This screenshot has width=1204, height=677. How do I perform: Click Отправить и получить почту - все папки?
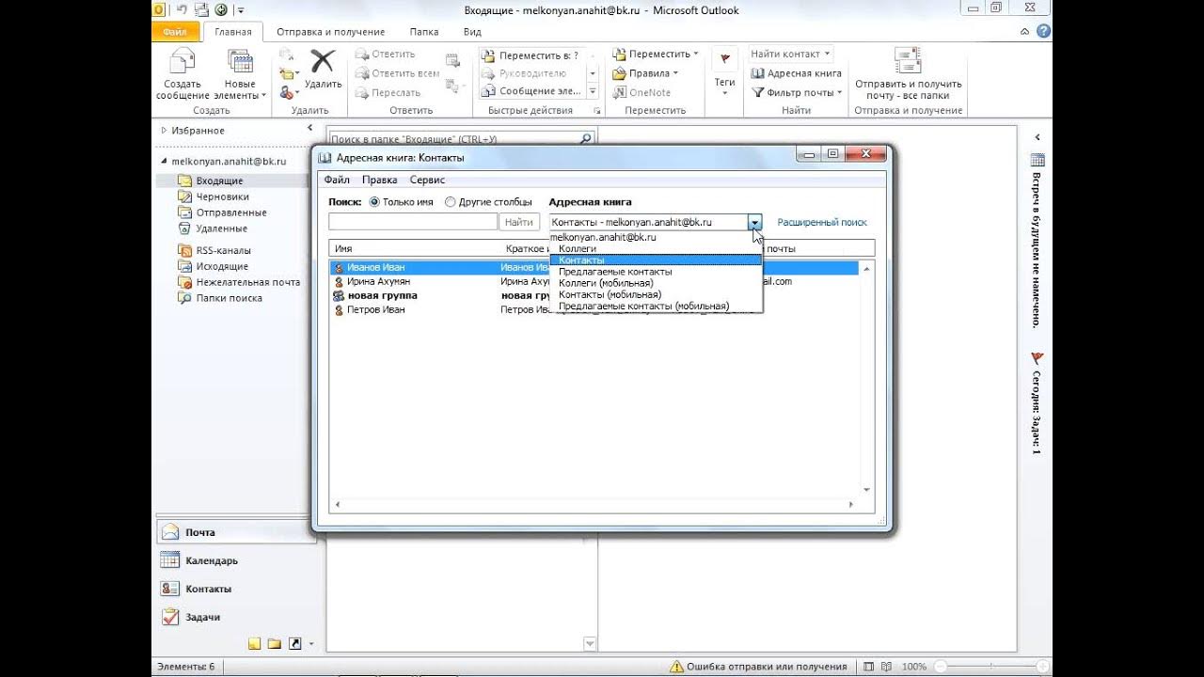(x=908, y=74)
